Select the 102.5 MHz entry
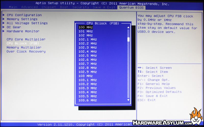The width and height of the screenshot is (204, 127). [x=88, y=56]
